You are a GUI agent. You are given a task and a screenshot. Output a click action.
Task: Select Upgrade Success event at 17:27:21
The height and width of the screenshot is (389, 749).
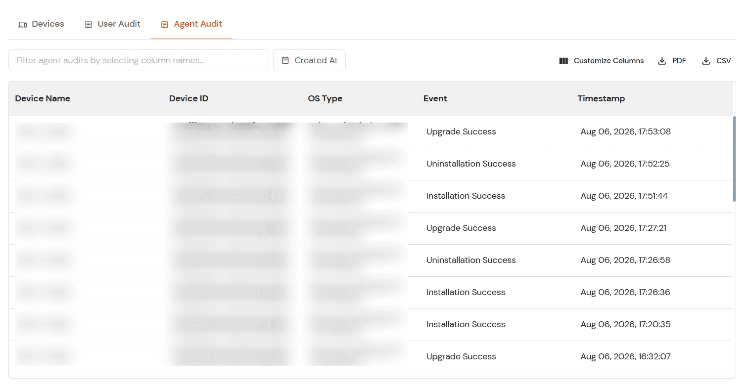[461, 228]
